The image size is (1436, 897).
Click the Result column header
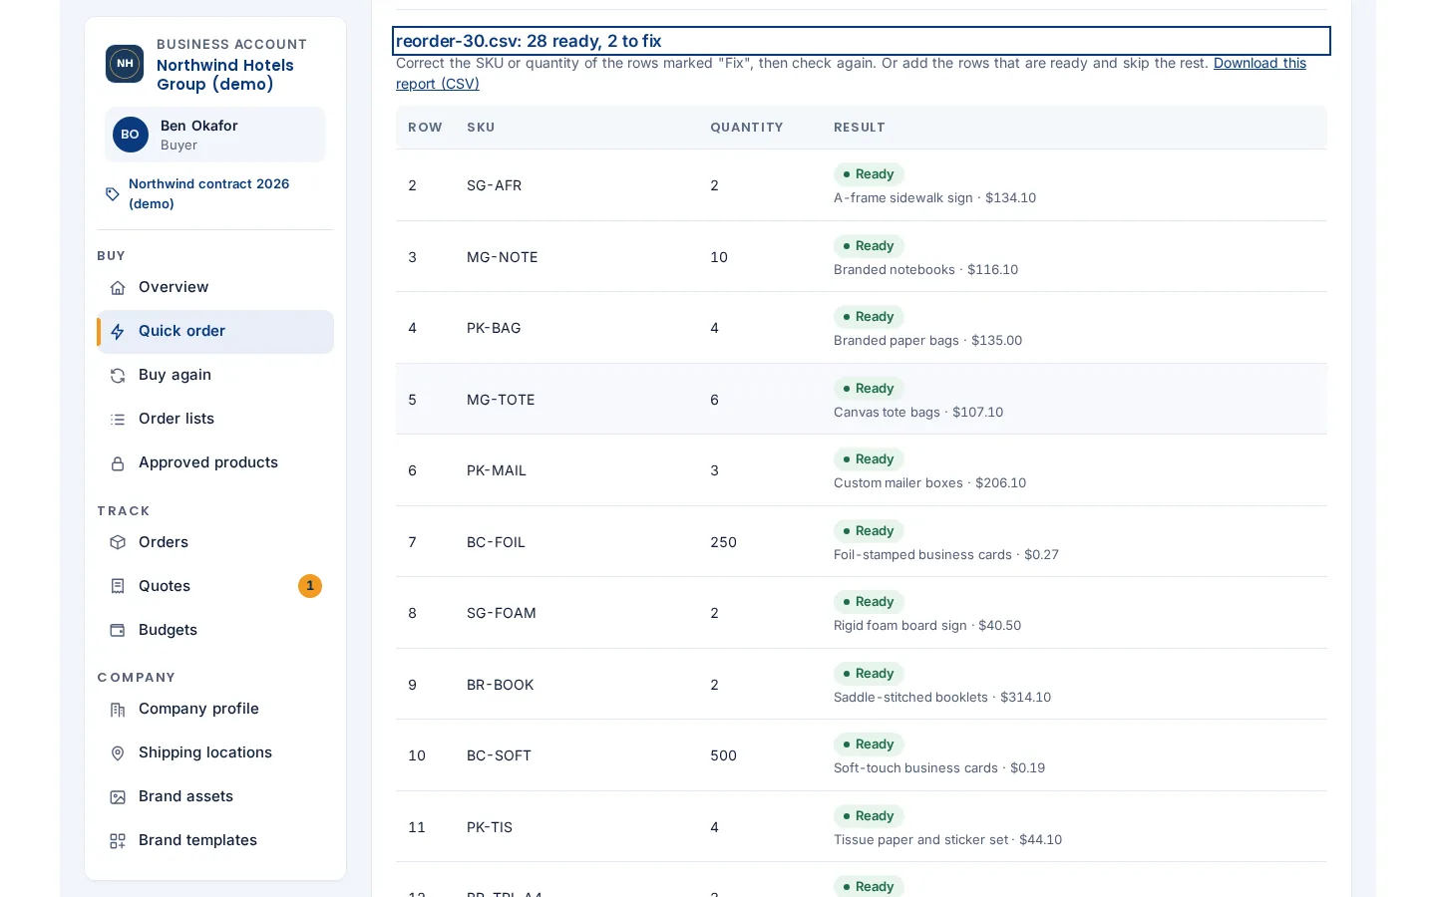click(860, 128)
